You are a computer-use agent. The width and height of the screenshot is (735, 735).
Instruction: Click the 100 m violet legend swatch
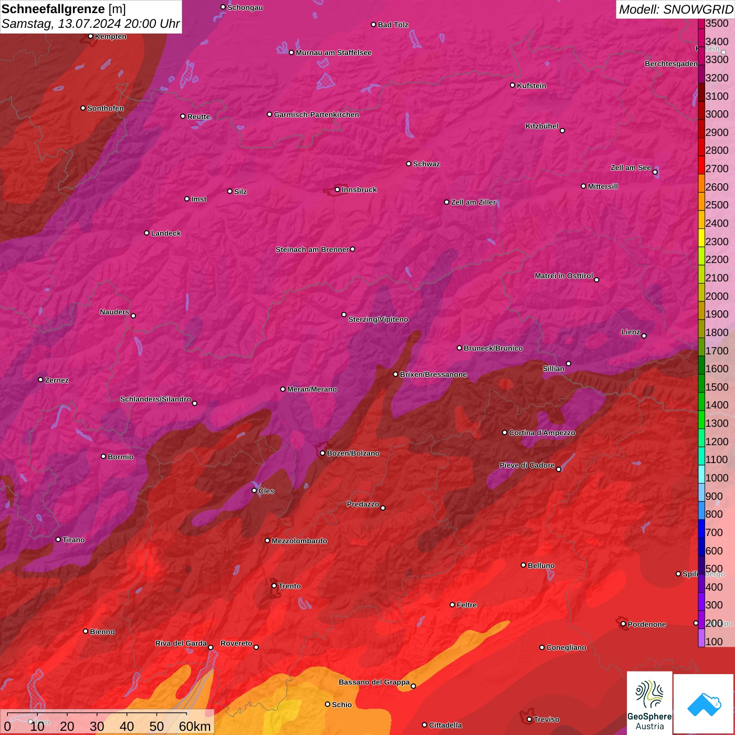701,638
